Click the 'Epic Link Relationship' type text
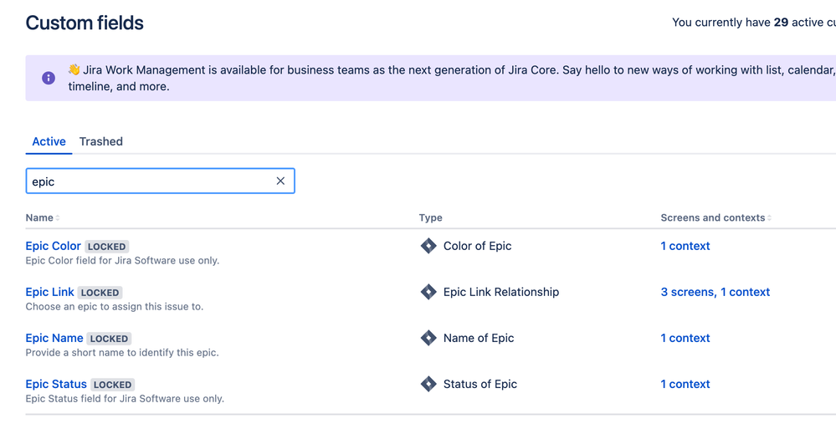 501,292
